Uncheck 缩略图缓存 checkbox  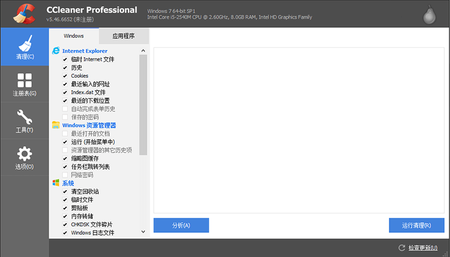[65, 158]
